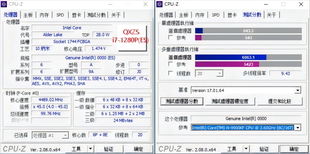The width and height of the screenshot is (310, 154).
Task: Click the 核心数 value 6P + 8E
Action: coord(100,135)
